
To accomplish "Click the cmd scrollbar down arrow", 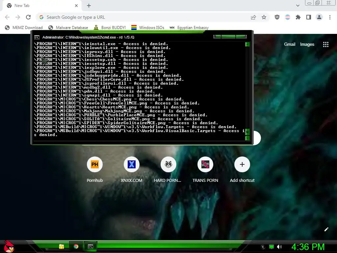I will coord(247,138).
